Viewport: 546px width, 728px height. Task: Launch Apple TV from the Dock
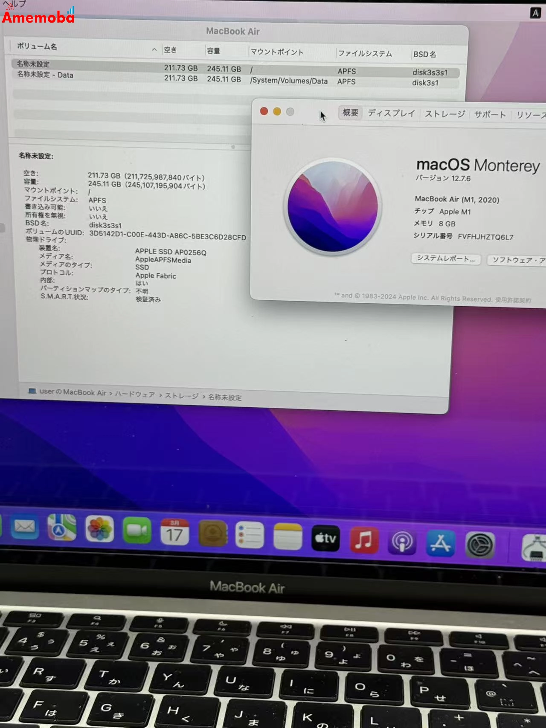click(325, 538)
